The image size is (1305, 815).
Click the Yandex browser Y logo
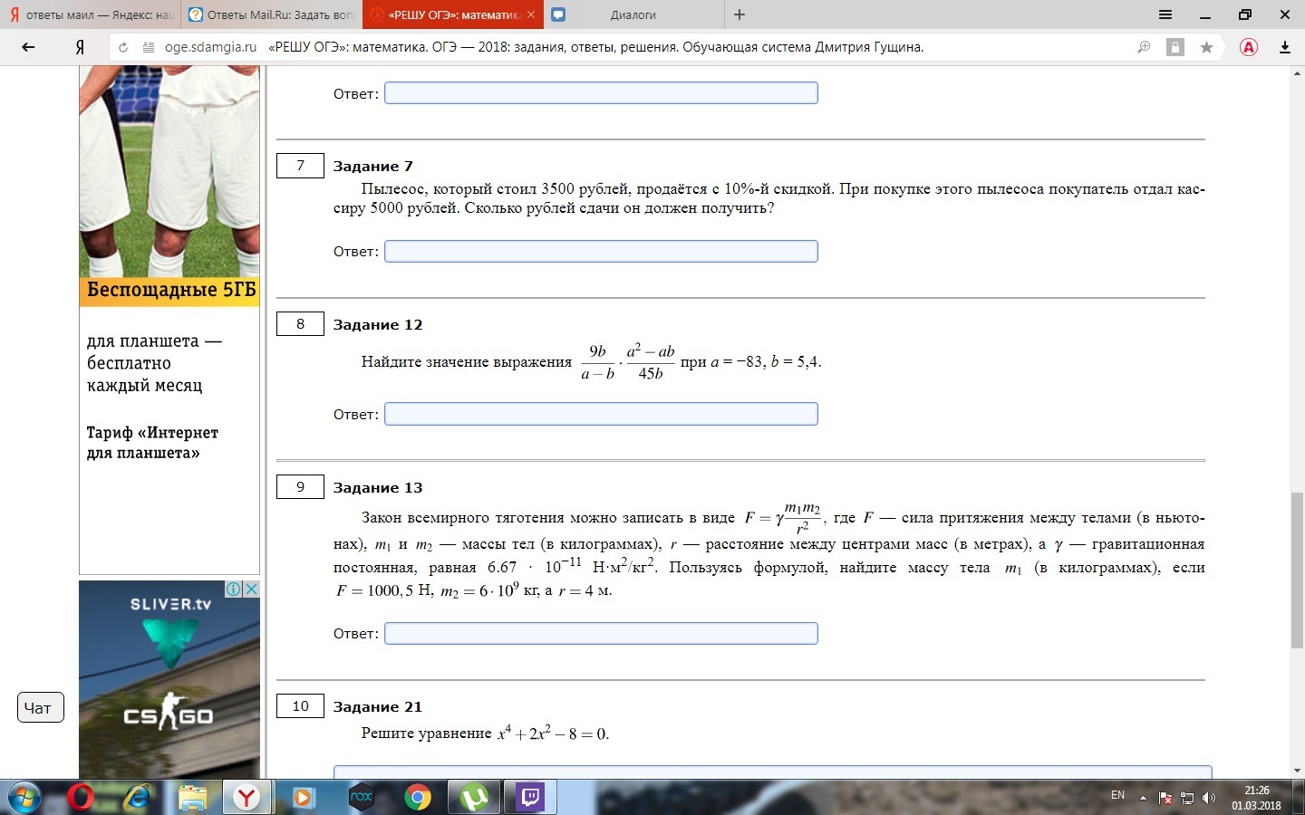coord(82,46)
